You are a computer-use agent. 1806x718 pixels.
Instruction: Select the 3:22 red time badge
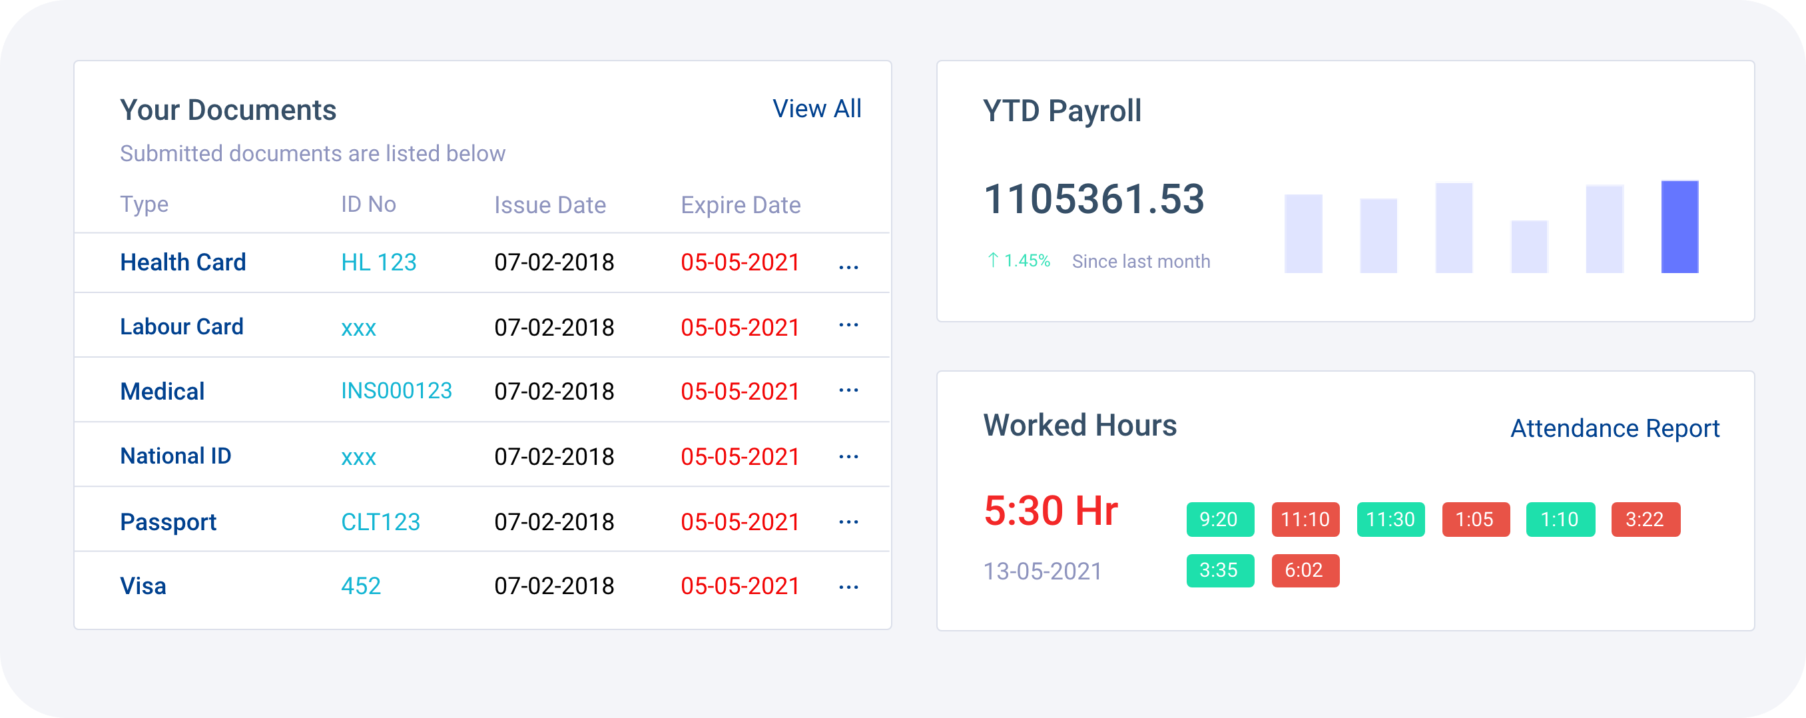tap(1646, 520)
